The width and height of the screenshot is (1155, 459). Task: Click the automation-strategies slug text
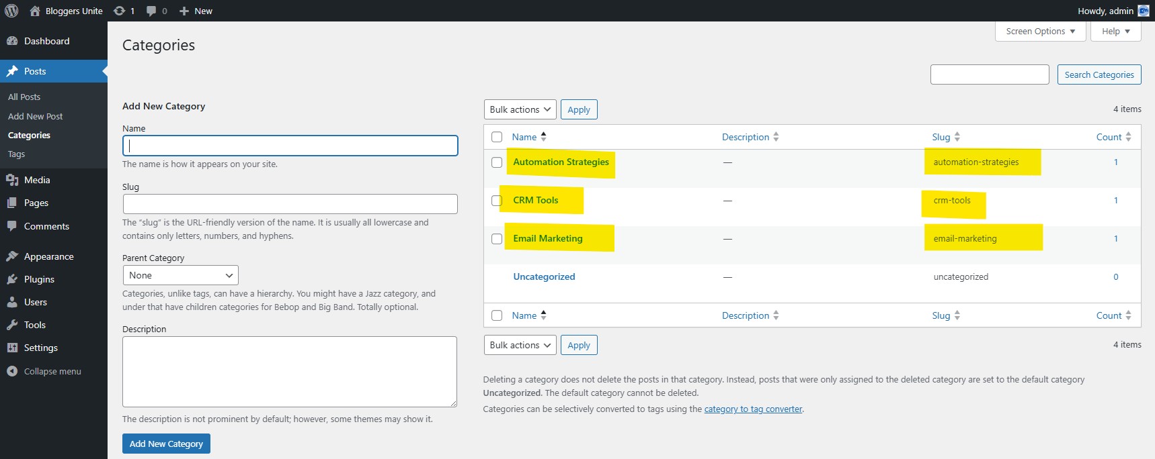point(976,162)
